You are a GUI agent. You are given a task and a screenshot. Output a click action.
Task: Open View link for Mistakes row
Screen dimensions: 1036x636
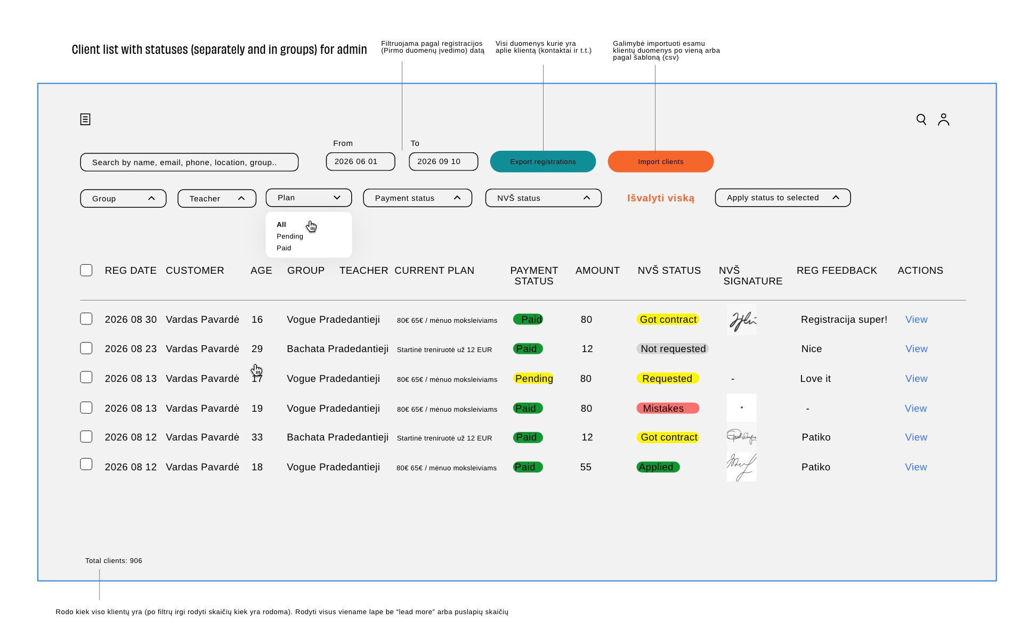[x=916, y=409]
